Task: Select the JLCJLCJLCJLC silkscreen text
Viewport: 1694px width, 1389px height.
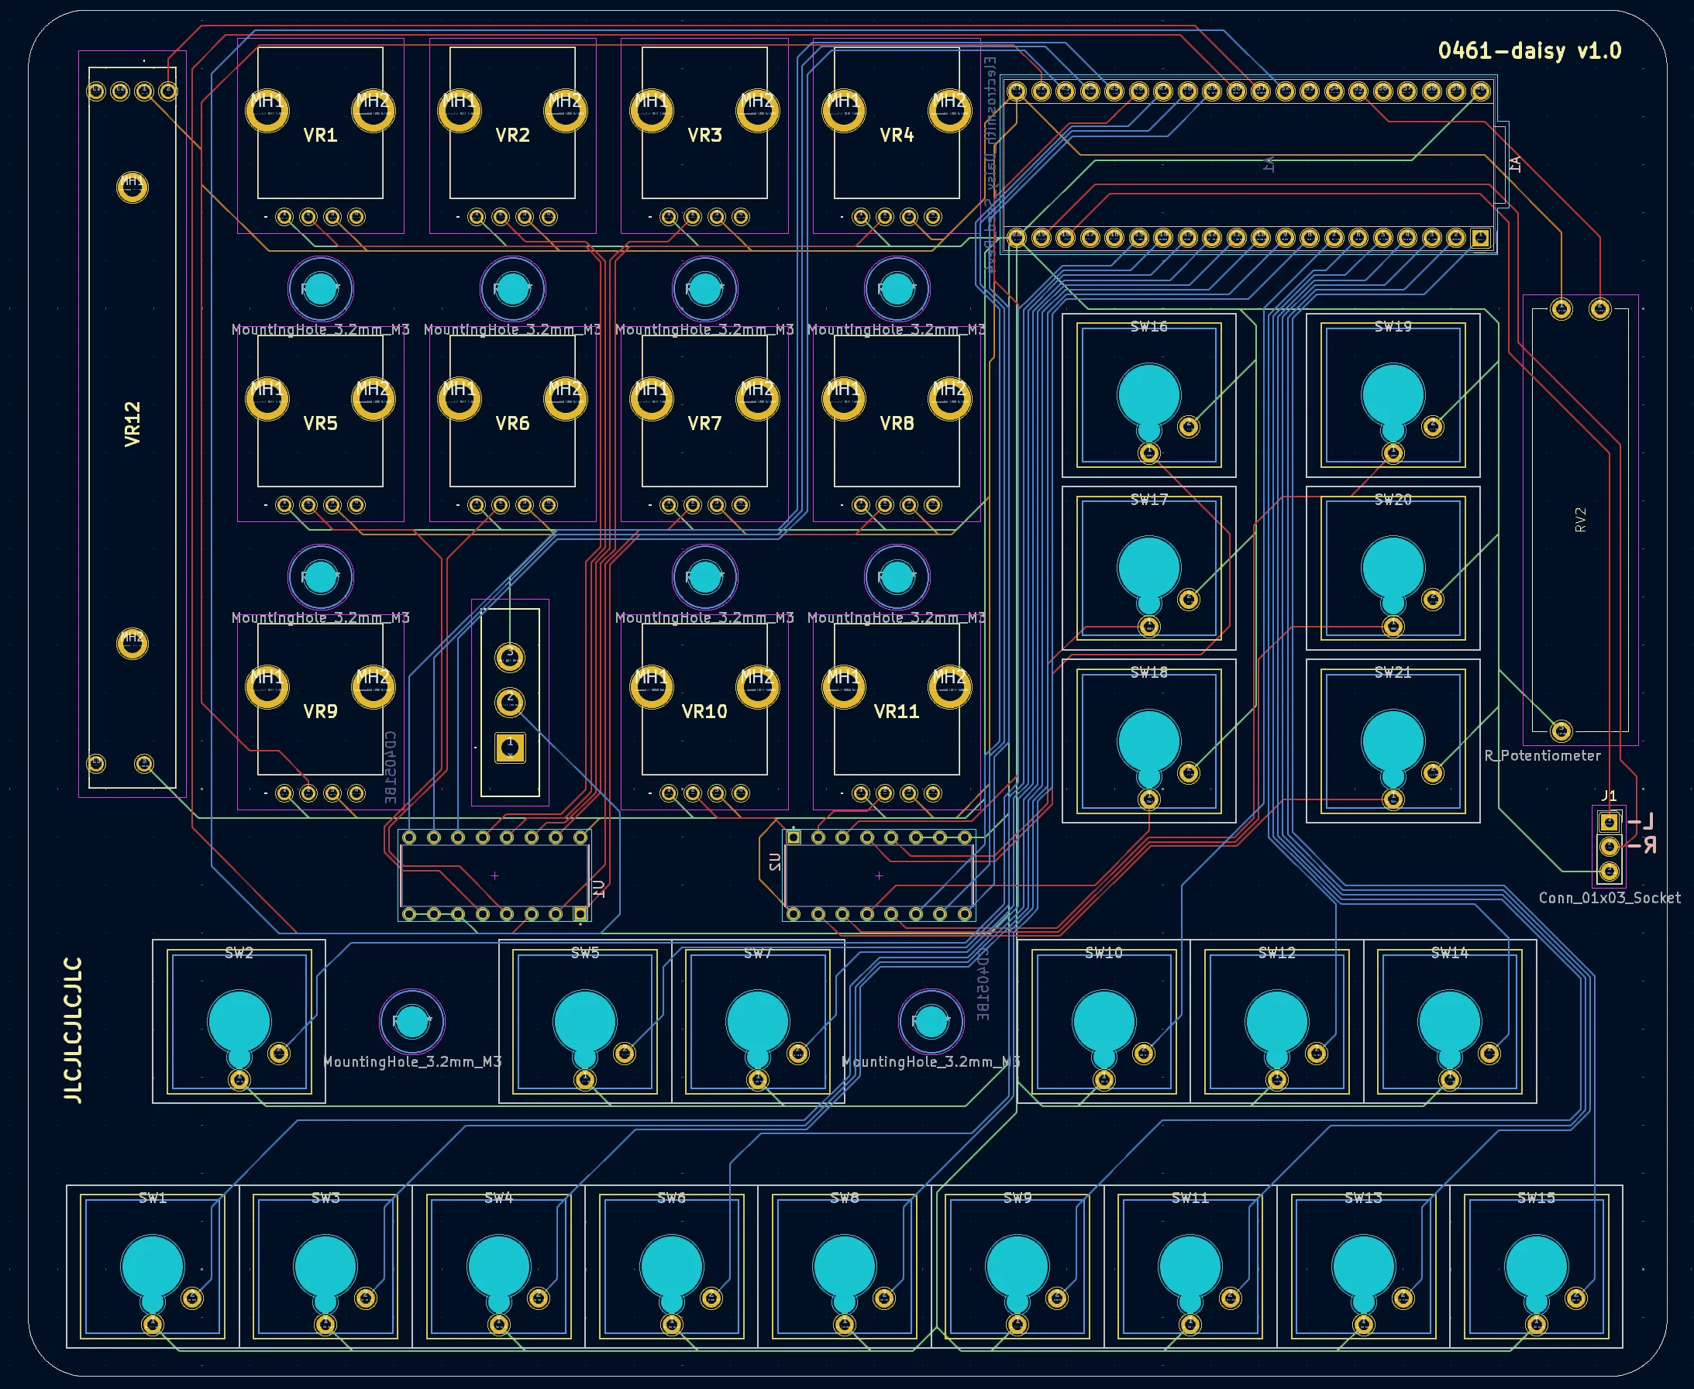Action: (x=73, y=1028)
